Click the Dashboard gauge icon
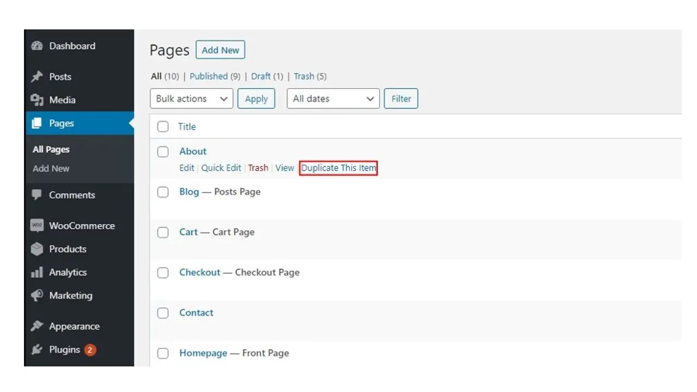The width and height of the screenshot is (697, 392). click(x=37, y=46)
